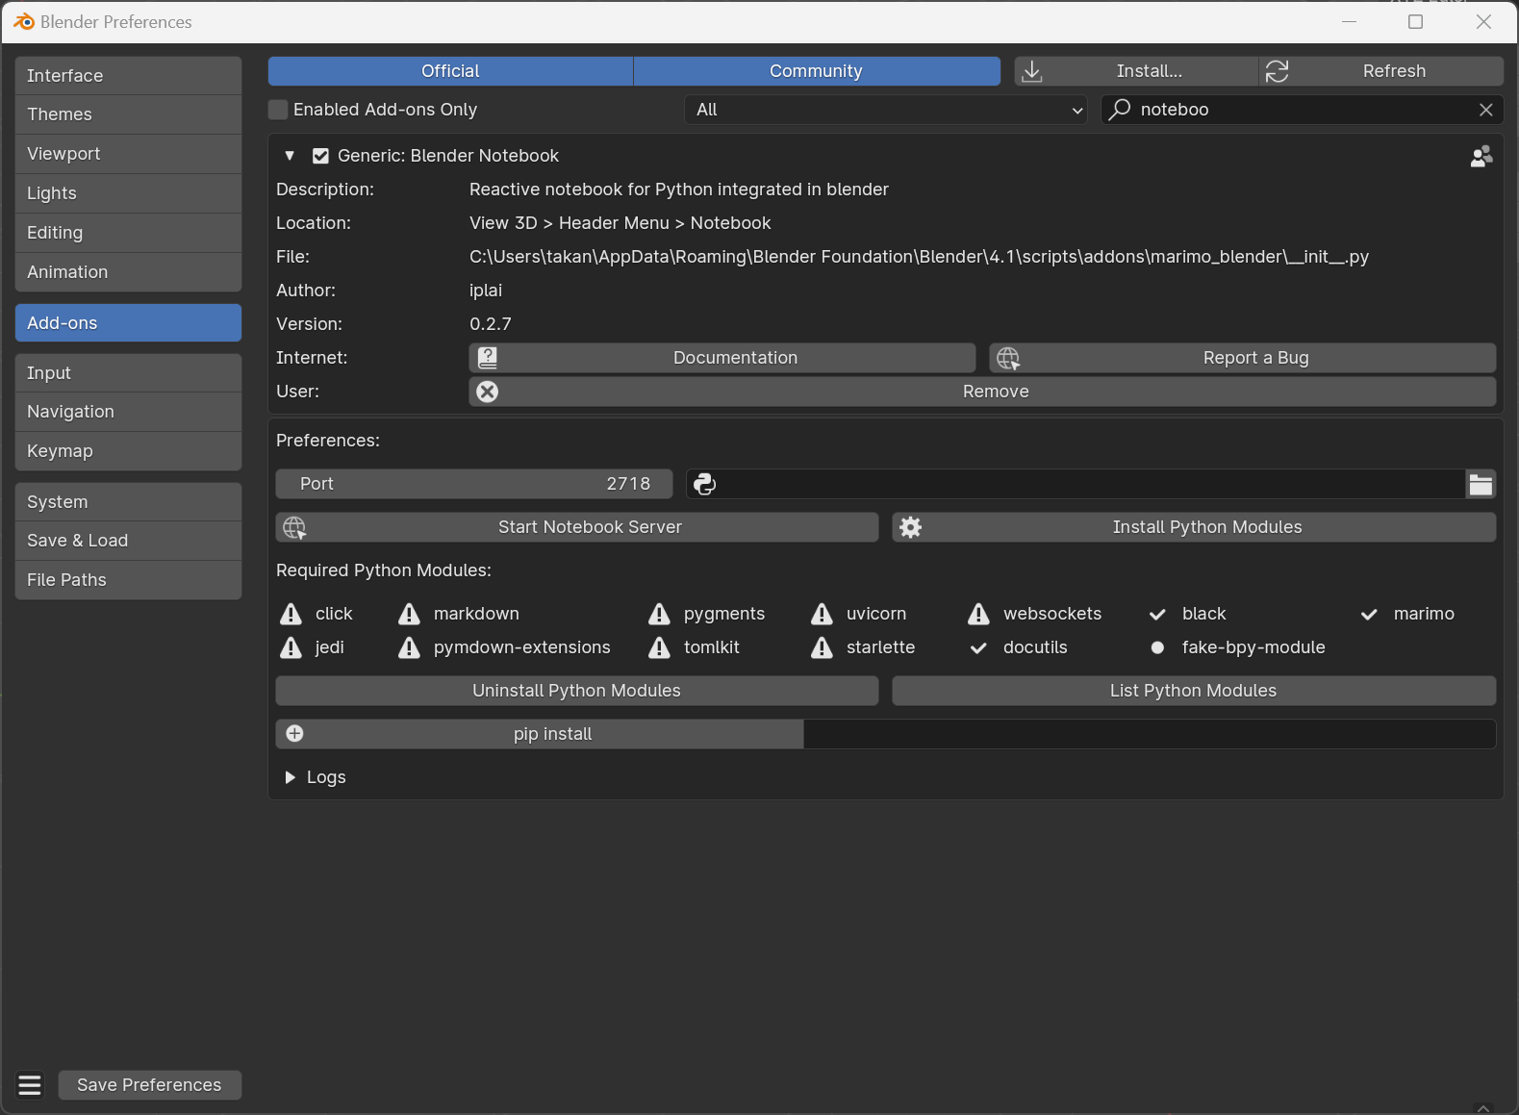Click the community support users icon

coord(1481,156)
